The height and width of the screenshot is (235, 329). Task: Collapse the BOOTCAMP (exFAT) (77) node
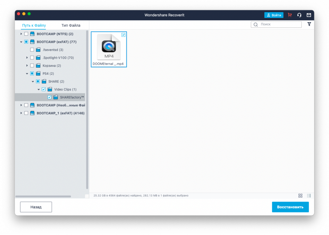[21, 42]
